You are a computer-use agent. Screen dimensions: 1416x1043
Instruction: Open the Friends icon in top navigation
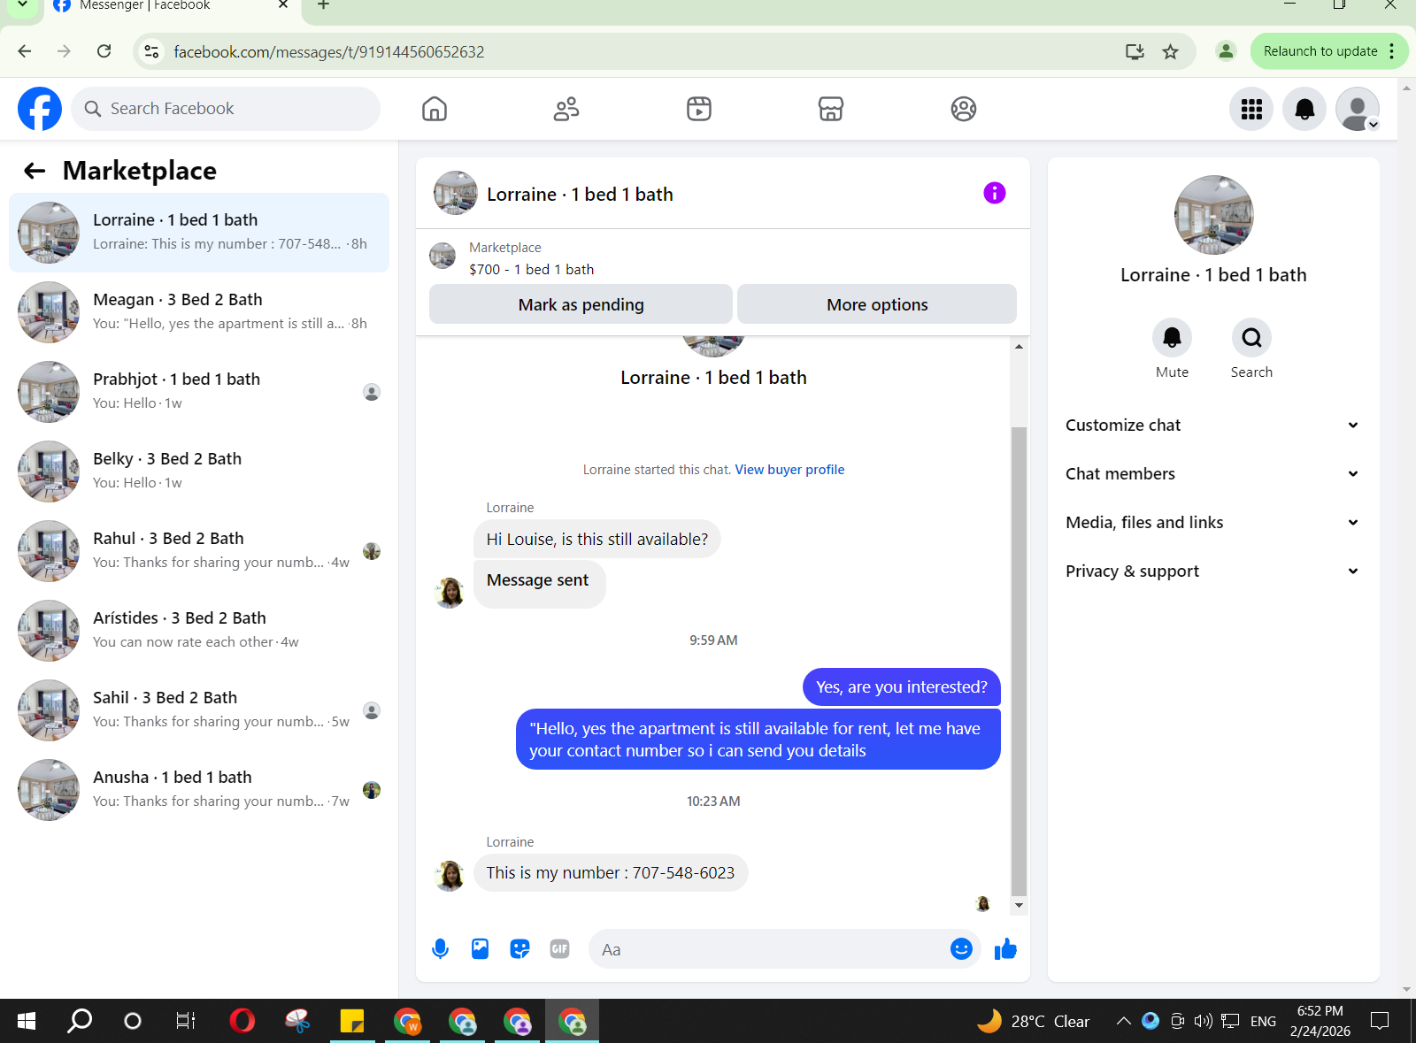566,109
